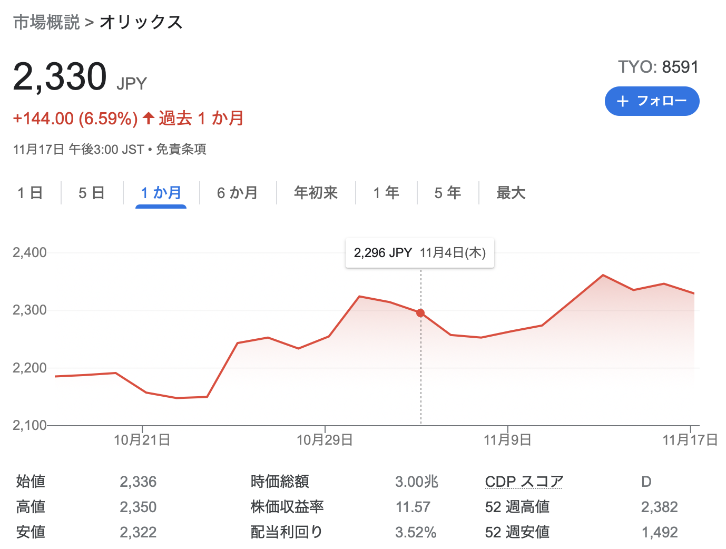
Task: Select the 5 日 range tab
Action: pos(92,193)
